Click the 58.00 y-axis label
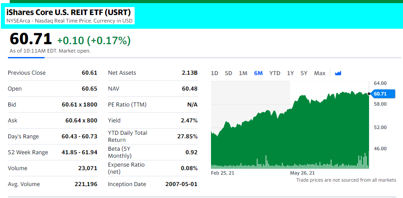The height and width of the screenshot is (198, 403). [380, 104]
